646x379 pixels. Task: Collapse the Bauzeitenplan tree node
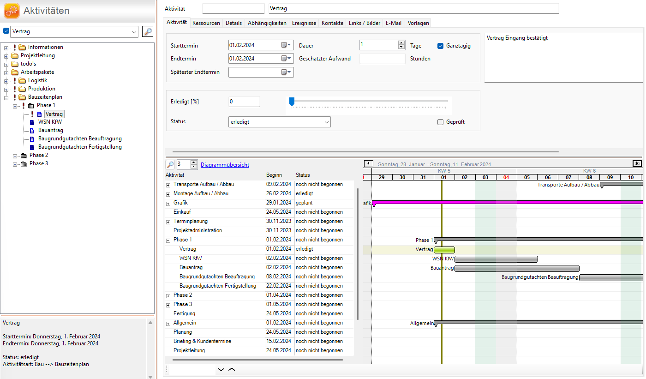6,97
